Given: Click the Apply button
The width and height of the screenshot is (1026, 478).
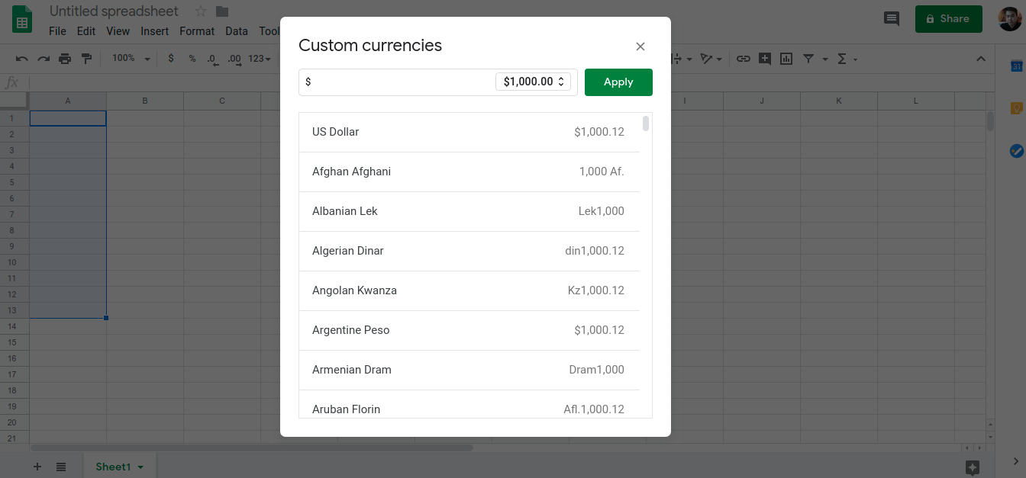Looking at the screenshot, I should point(618,82).
